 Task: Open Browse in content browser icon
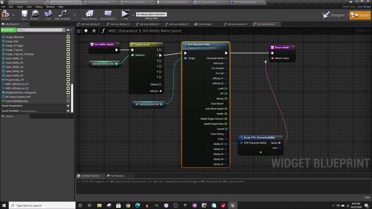35,14
